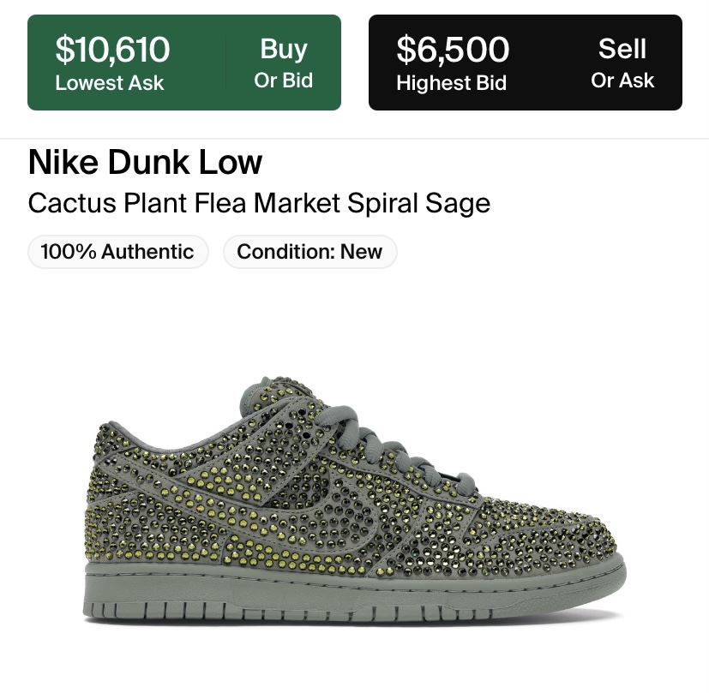The width and height of the screenshot is (709, 693).
Task: Tap the Condition: New badge
Action: [309, 252]
